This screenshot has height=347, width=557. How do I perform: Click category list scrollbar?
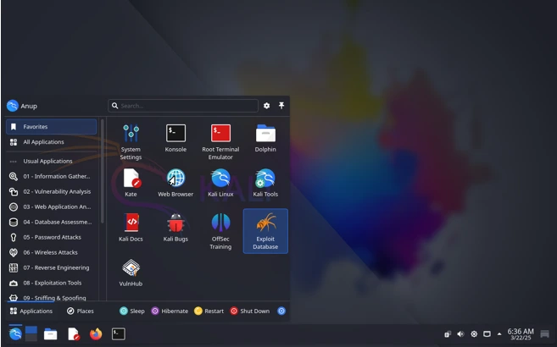(x=103, y=171)
